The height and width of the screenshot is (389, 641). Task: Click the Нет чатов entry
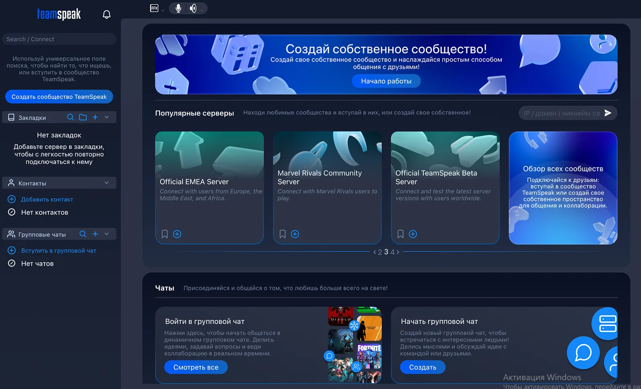[x=37, y=264]
